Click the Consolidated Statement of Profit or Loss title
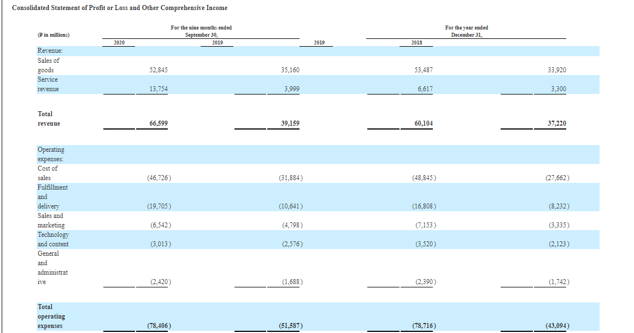The image size is (634, 333). coord(119,8)
